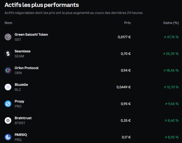The width and height of the screenshot is (182, 143).
Task: Open the Green Satoshi Token name link
Action: coord(31,35)
